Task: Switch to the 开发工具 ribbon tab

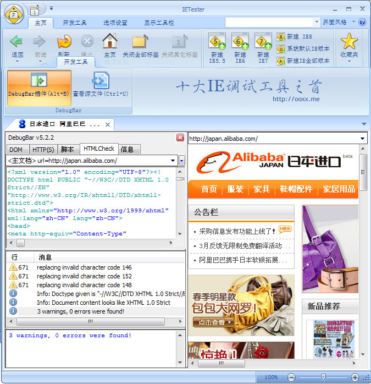Action: click(x=74, y=23)
